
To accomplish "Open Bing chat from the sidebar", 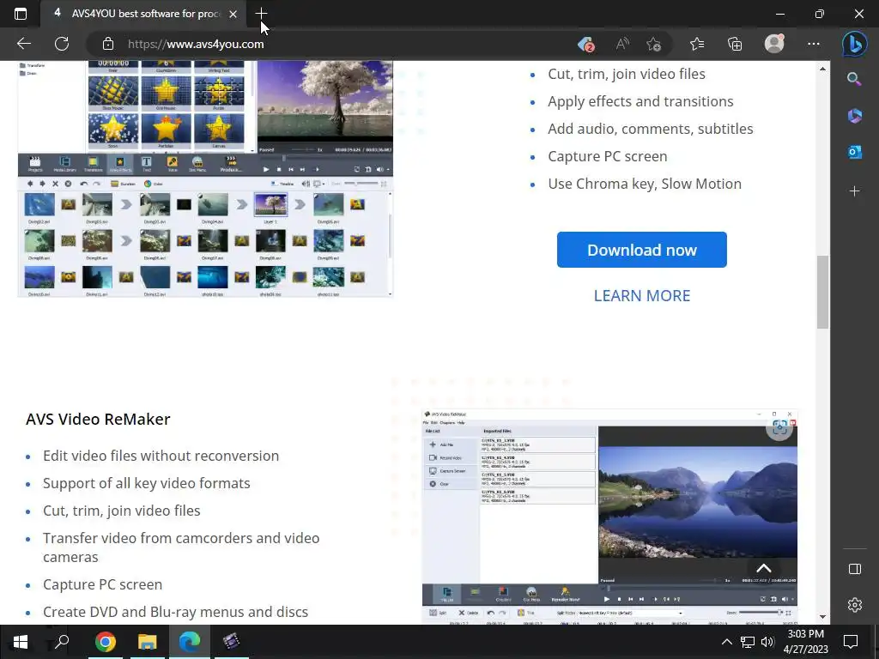I will pos(854,45).
